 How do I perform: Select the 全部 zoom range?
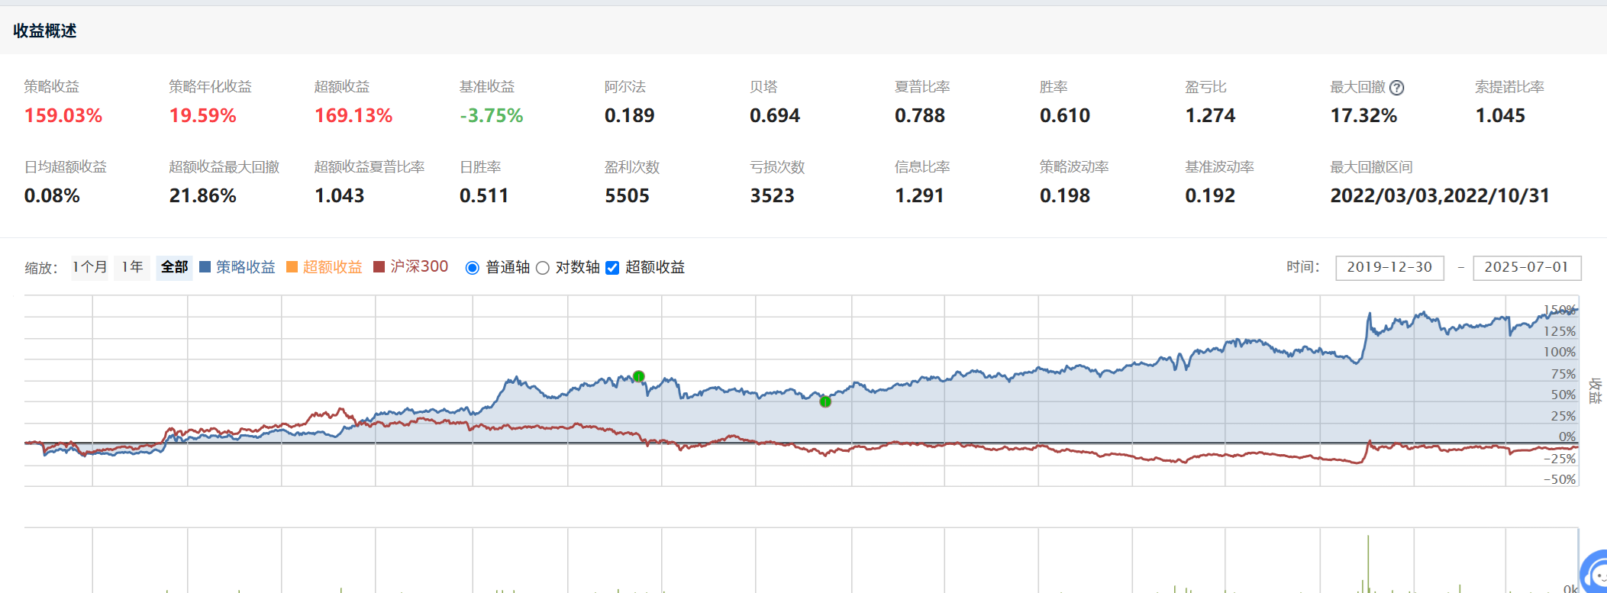[174, 267]
